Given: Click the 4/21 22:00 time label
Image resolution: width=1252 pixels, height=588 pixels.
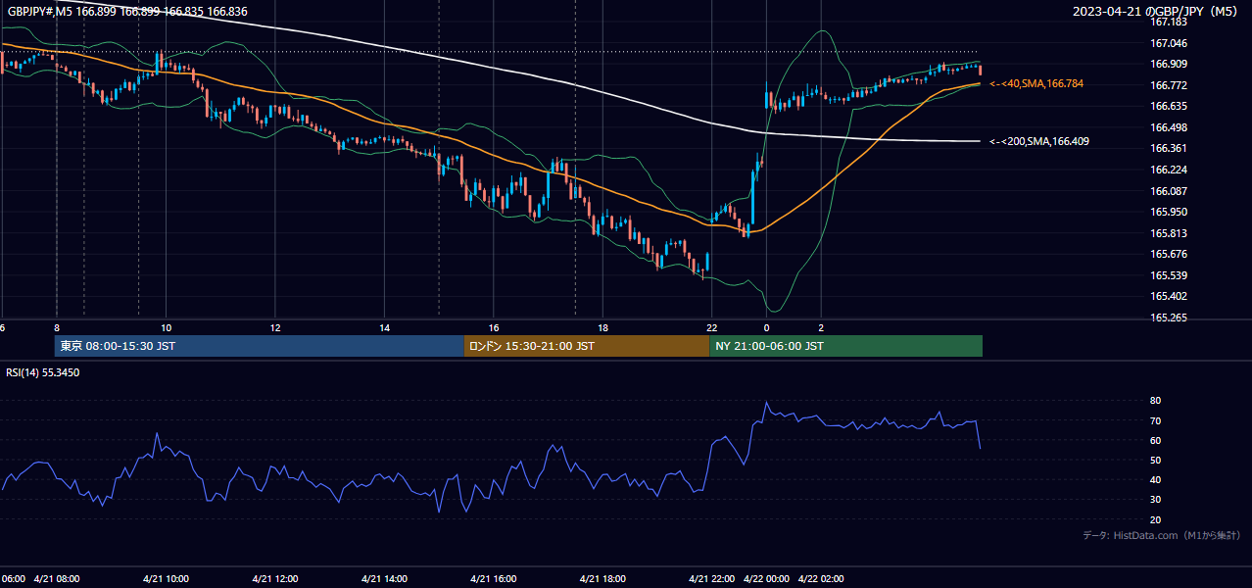Looking at the screenshot, I should 712,579.
